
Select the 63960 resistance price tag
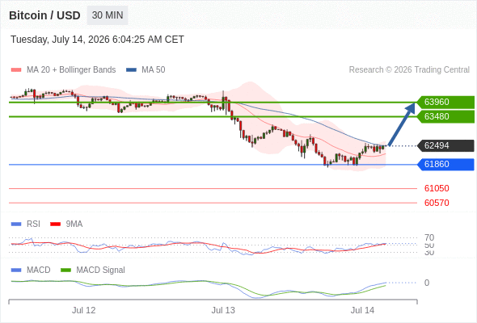445,102
